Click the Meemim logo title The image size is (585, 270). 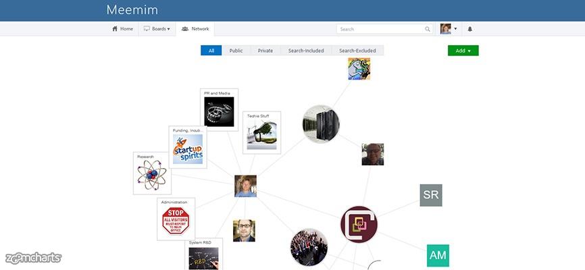(131, 10)
